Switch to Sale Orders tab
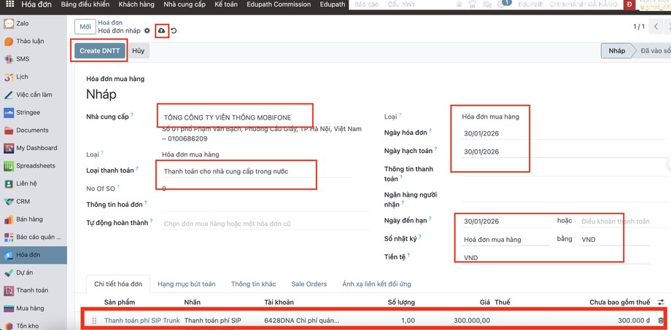The image size is (671, 330). coord(309,284)
